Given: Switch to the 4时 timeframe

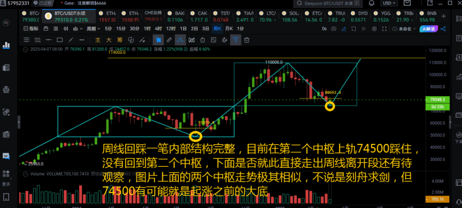Looking at the screenshot, I should (x=158, y=29).
